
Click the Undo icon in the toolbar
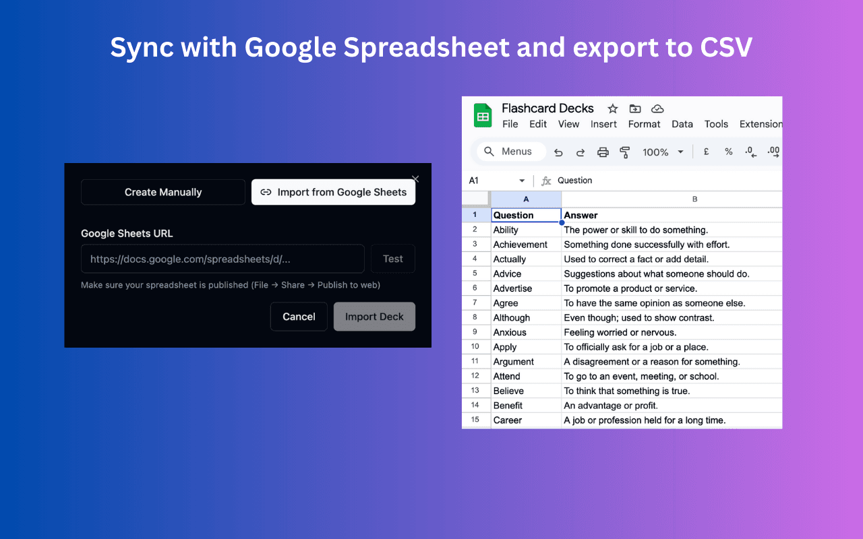[558, 152]
